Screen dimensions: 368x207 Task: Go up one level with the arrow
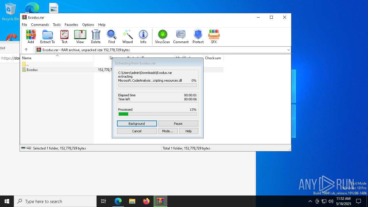pos(26,50)
